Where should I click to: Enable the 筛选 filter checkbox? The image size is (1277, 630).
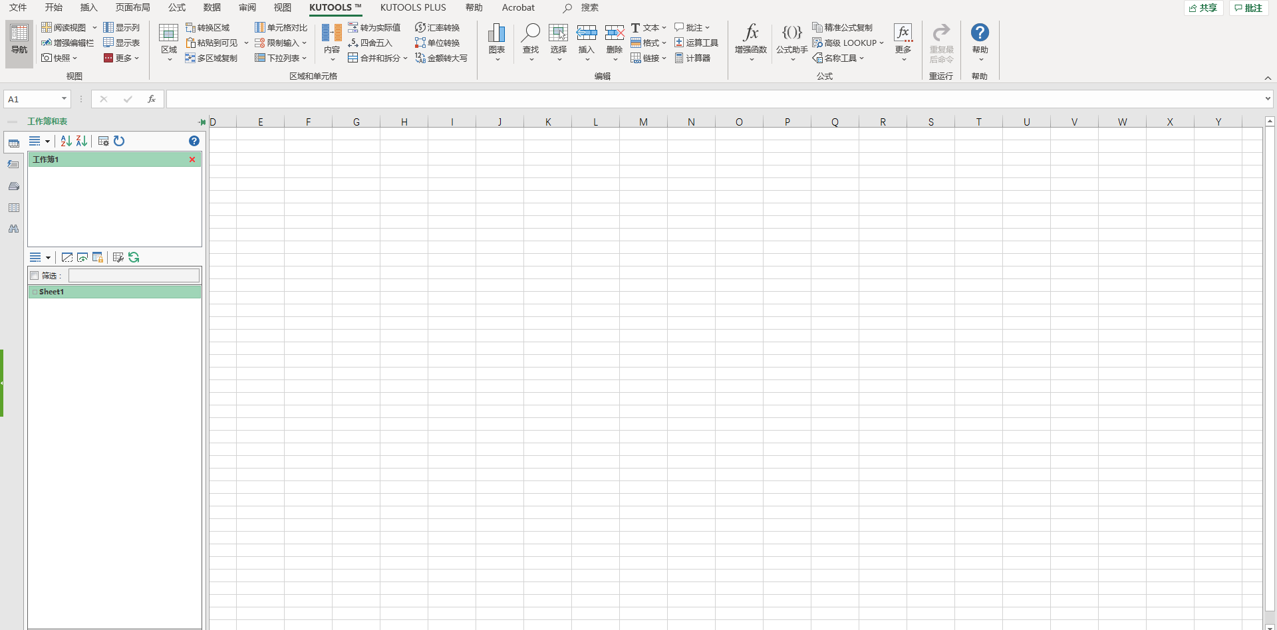tap(35, 276)
